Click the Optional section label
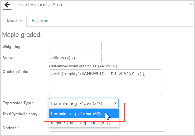 coord(10,128)
